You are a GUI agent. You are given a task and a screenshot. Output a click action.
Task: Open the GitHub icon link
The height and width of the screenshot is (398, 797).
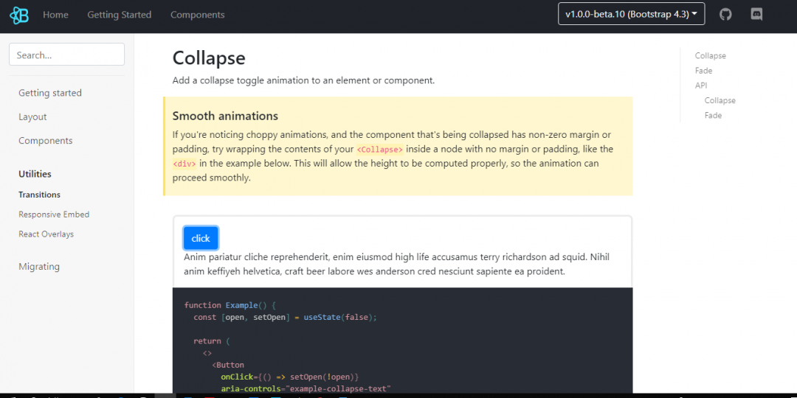tap(725, 14)
